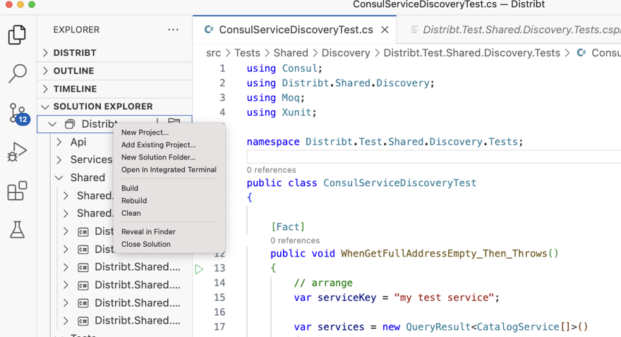Open the Explorer files view icon

click(17, 35)
